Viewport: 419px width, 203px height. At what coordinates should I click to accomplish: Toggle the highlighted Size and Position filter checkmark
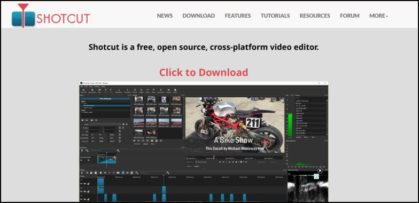tap(82, 106)
